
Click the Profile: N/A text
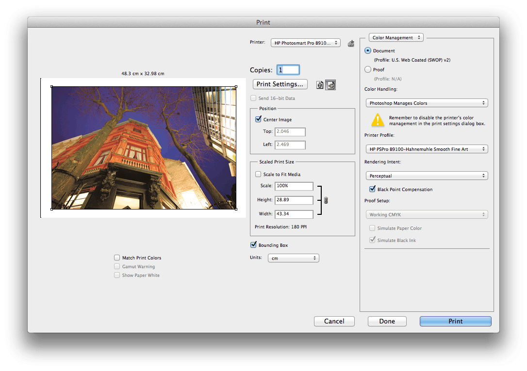(388, 79)
